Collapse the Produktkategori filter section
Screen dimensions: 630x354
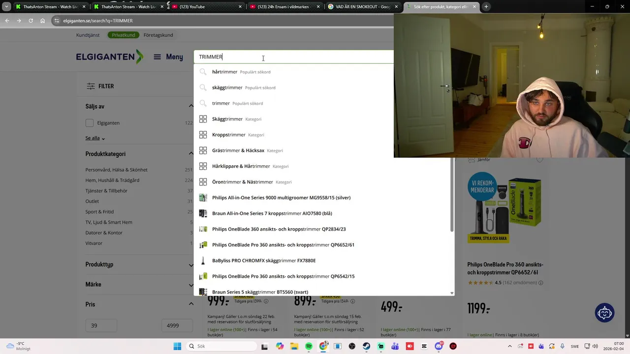[x=191, y=154]
